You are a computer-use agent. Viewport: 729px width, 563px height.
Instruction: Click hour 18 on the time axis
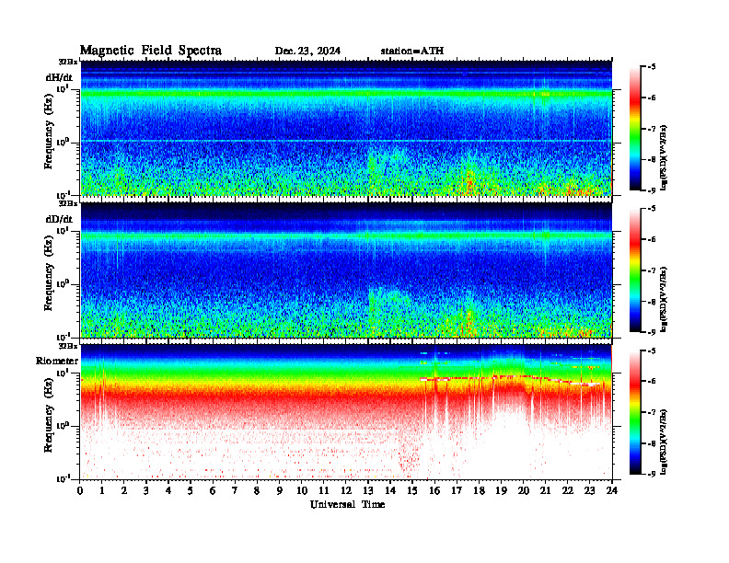pos(479,490)
